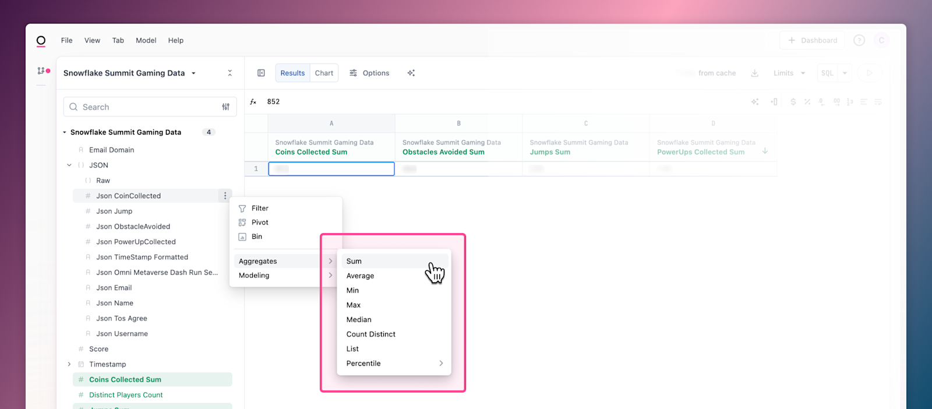Expand the Modeling submenu
Screen dimensions: 932x409
[285, 276]
